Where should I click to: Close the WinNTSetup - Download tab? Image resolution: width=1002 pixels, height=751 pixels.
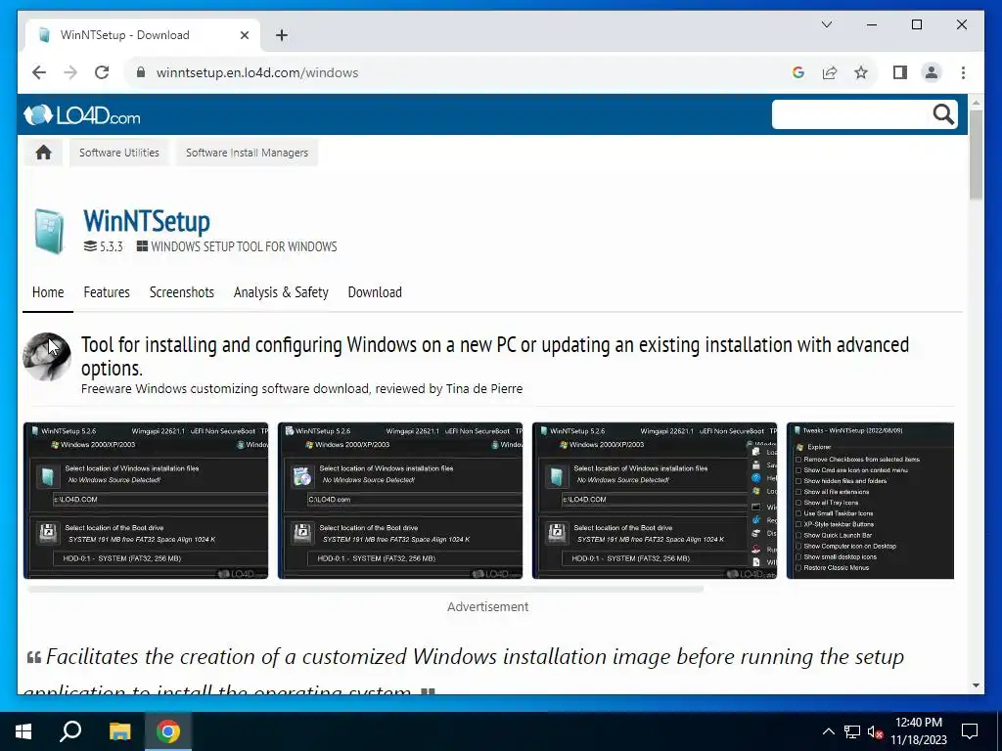pos(244,35)
